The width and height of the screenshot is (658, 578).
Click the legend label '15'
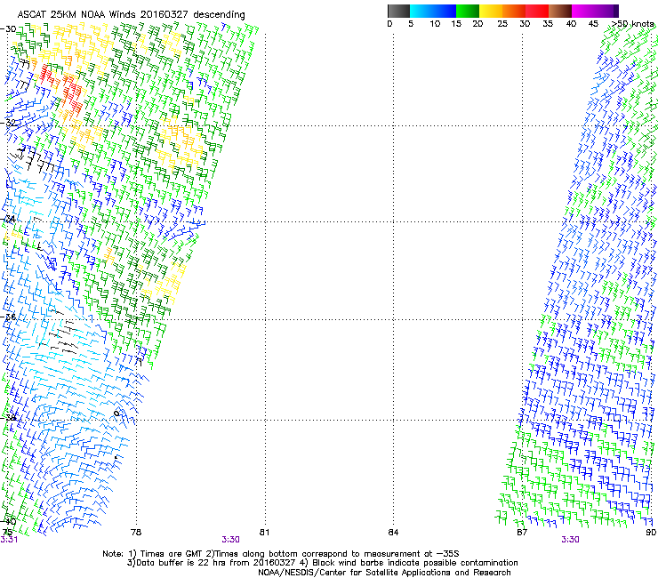tap(456, 23)
